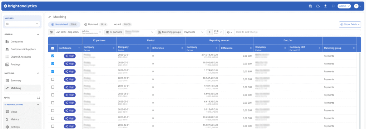Viewport: 366px width, 129px height.
Task: Click High confidence badge for 2023-02-01 row
Action: [70, 56]
